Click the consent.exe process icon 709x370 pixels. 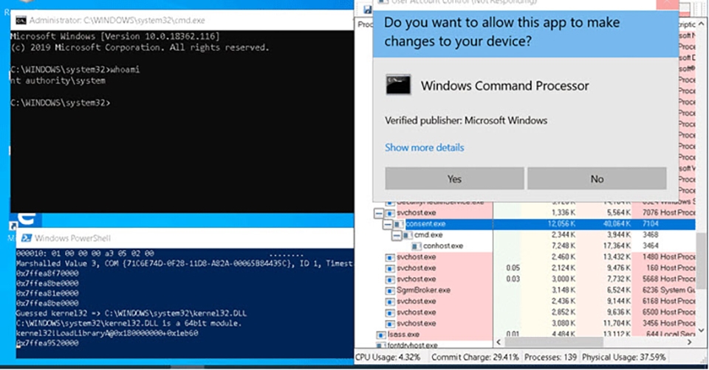[x=399, y=224]
